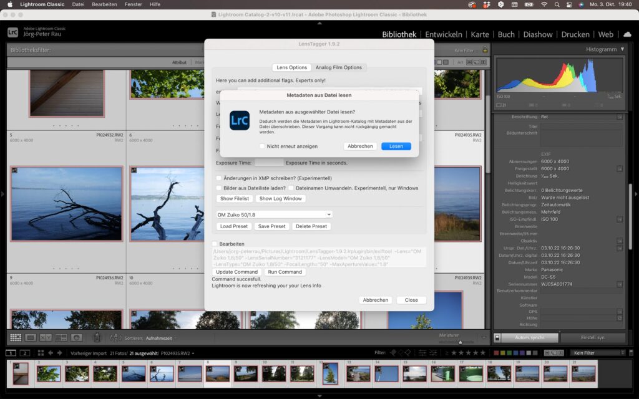This screenshot has width=639, height=399.
Task: Toggle auto sync switch beside Autom. synchr.
Action: click(497, 337)
